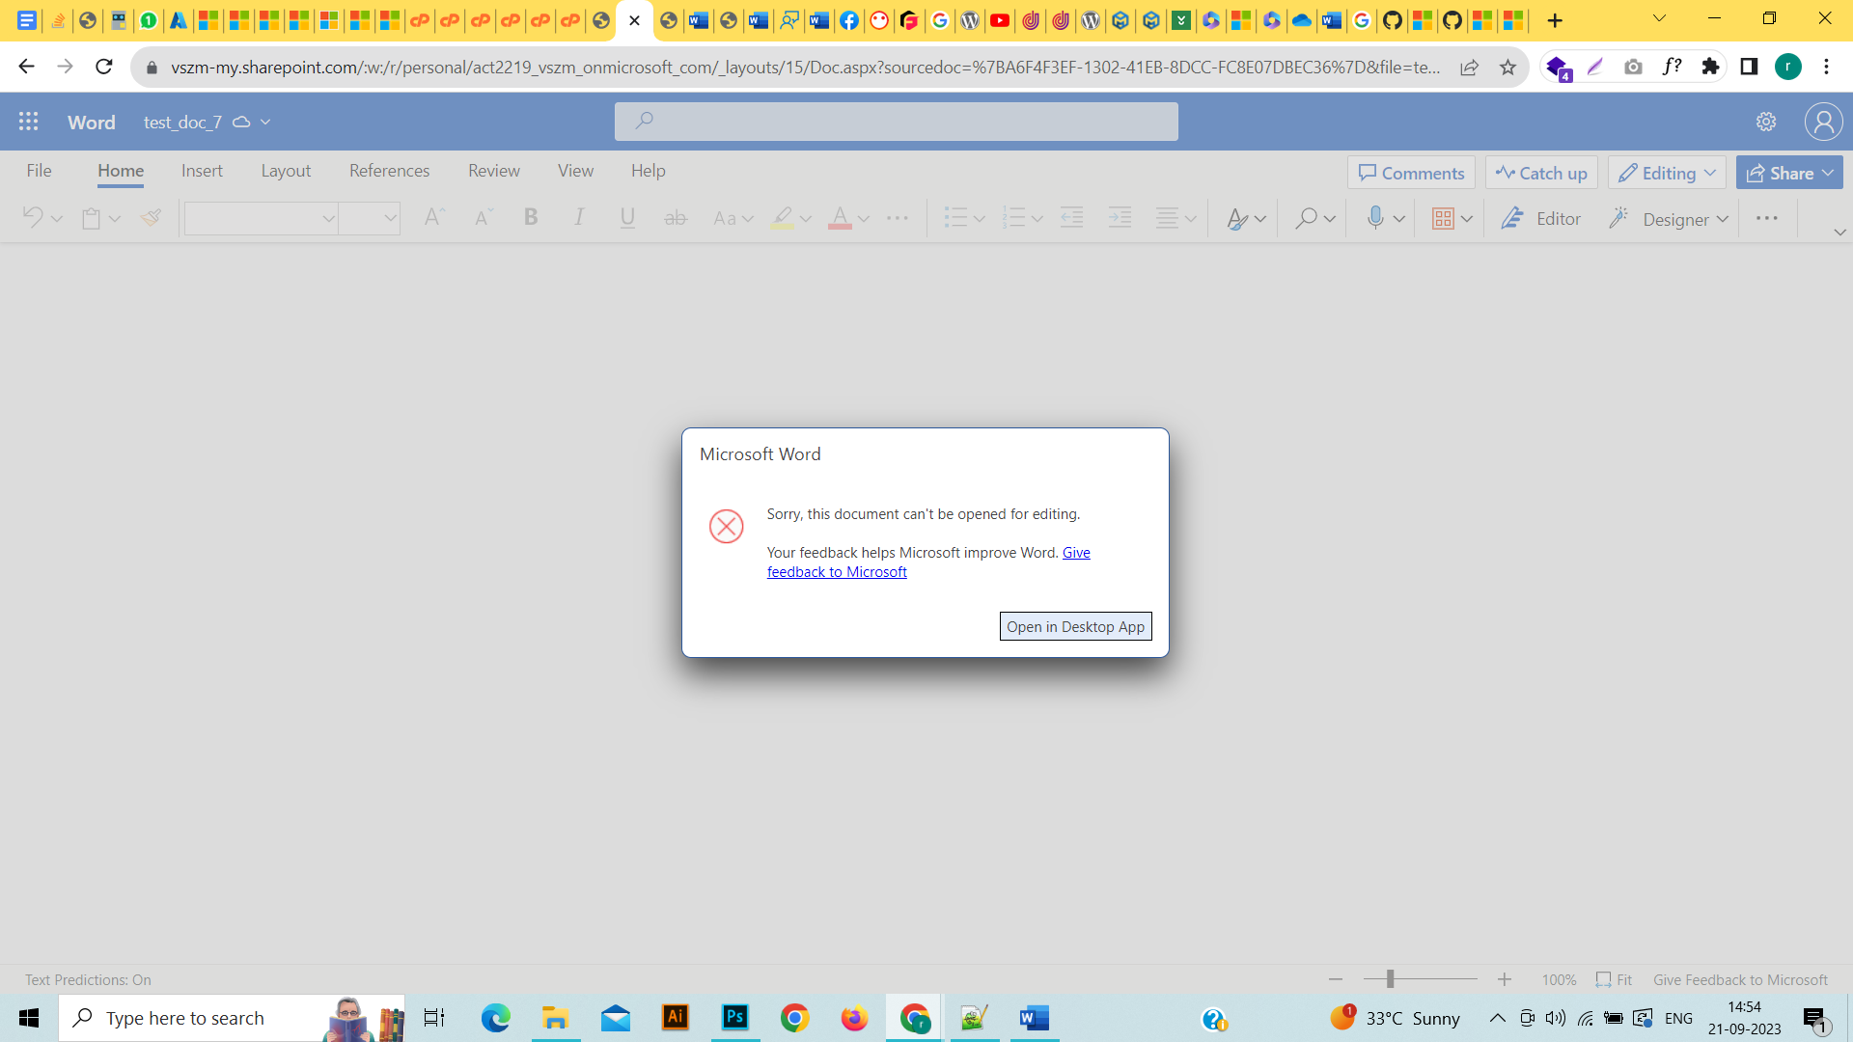Open the Editor pane
Screen dimensions: 1853x1042
click(1540, 218)
